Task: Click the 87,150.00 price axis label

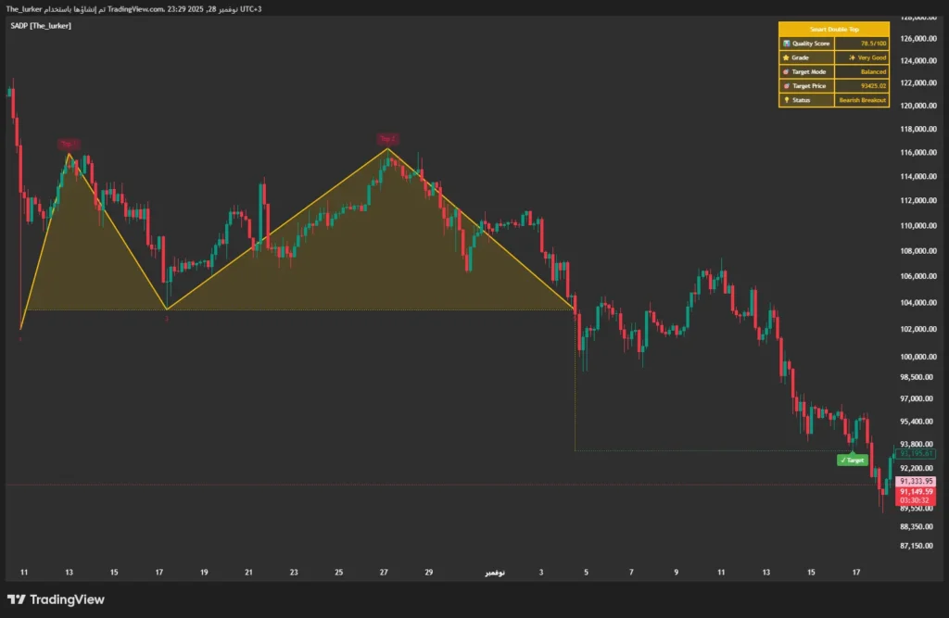Action: click(918, 546)
